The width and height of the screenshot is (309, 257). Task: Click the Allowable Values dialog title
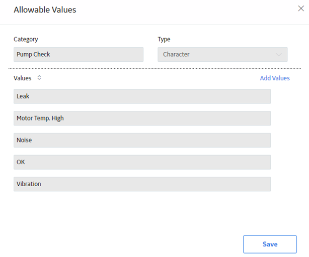[x=45, y=10]
